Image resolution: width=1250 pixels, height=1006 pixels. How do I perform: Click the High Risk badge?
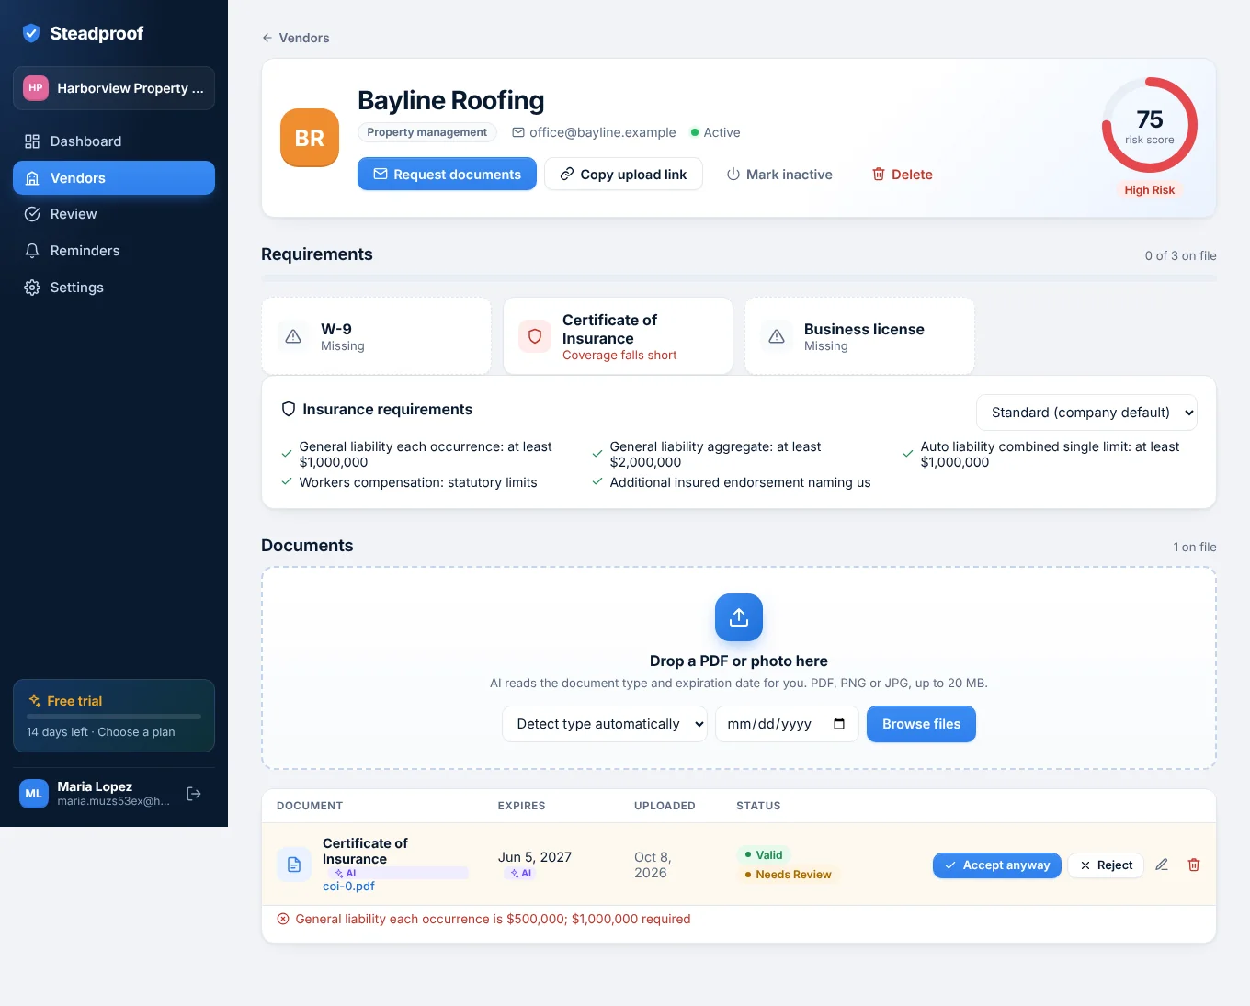pos(1150,190)
